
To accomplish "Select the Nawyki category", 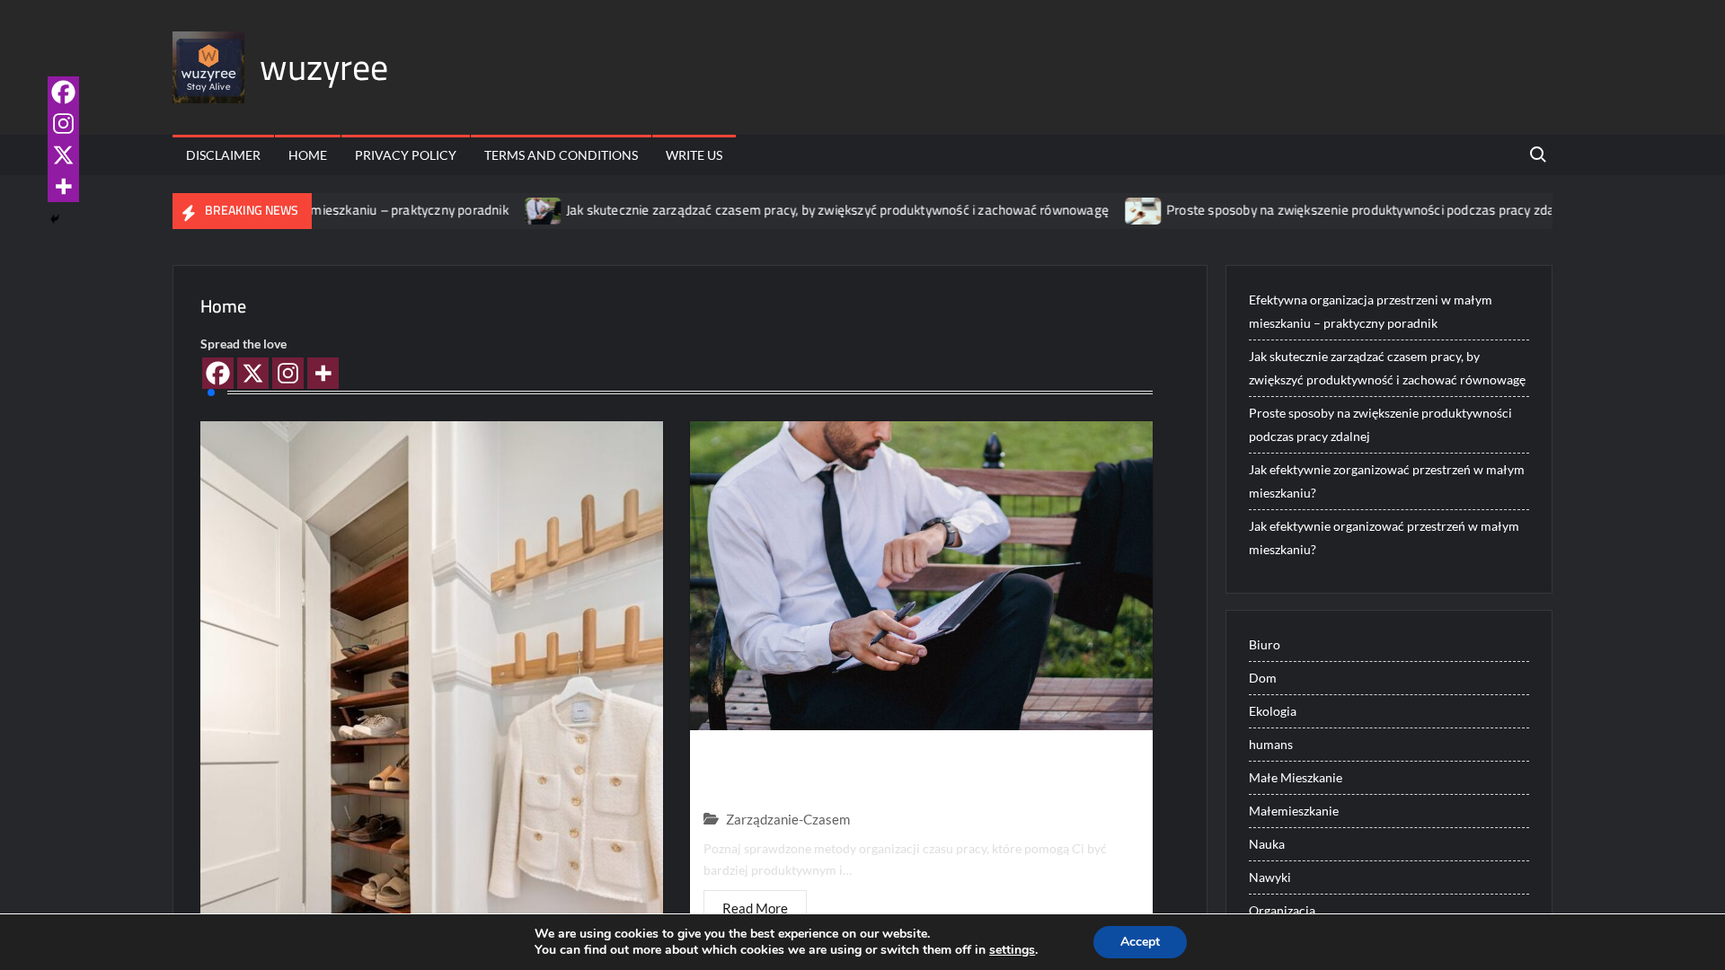I will tap(1269, 877).
